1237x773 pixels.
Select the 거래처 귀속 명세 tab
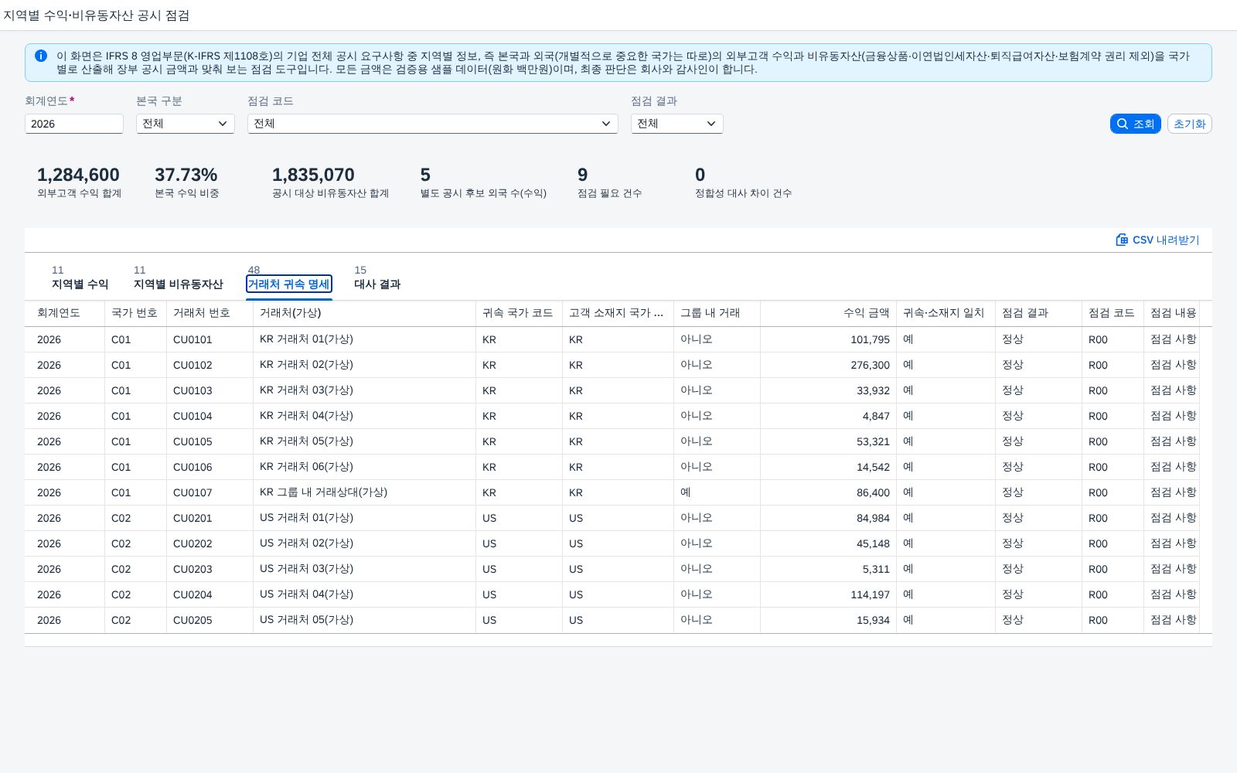pyautogui.click(x=289, y=284)
